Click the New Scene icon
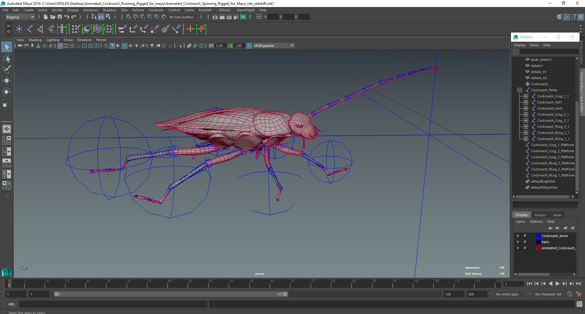Viewport: 585px width, 314px height. point(45,17)
